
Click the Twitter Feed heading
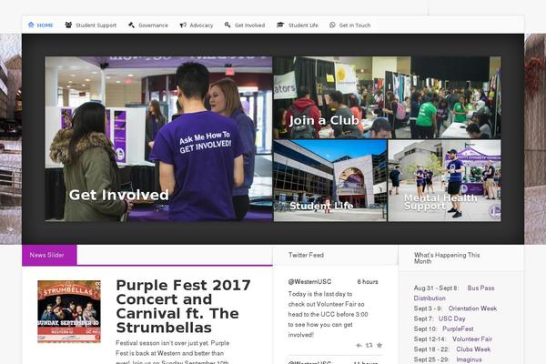point(306,255)
